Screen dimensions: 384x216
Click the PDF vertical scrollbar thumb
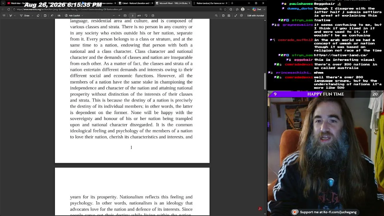coord(265,81)
